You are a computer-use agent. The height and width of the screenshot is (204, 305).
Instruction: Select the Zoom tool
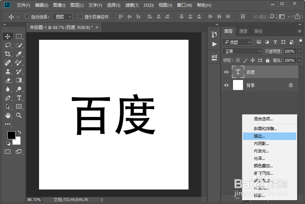tap(19, 115)
